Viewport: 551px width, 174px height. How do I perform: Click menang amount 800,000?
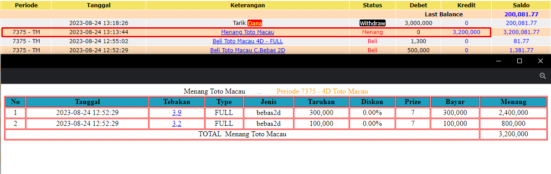coord(513,124)
